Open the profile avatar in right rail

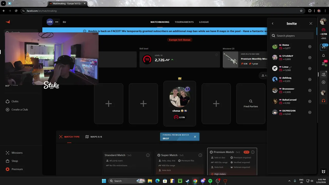click(x=323, y=22)
